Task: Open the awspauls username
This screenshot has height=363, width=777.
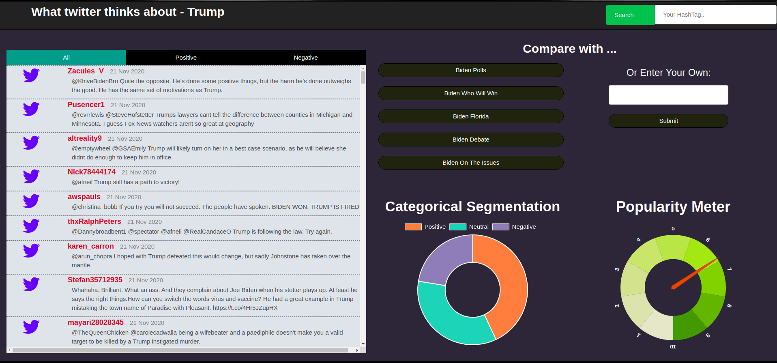Action: 84,197
